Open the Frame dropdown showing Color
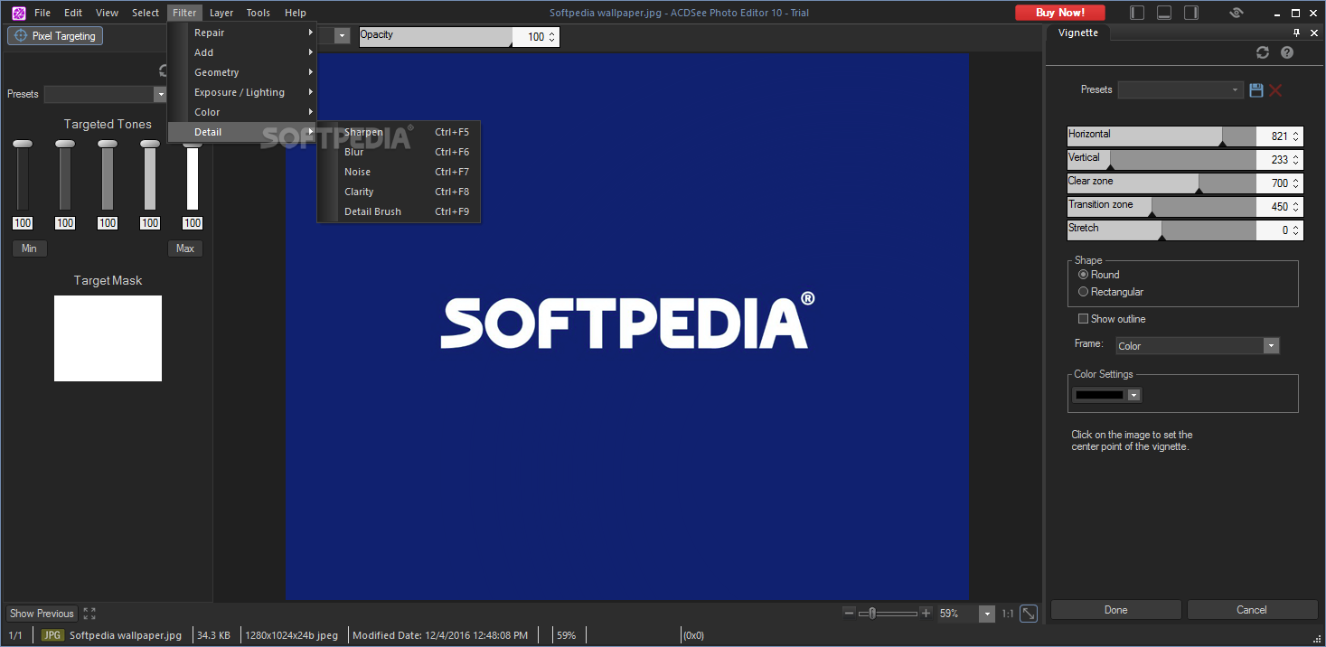The image size is (1326, 647). [x=1197, y=346]
